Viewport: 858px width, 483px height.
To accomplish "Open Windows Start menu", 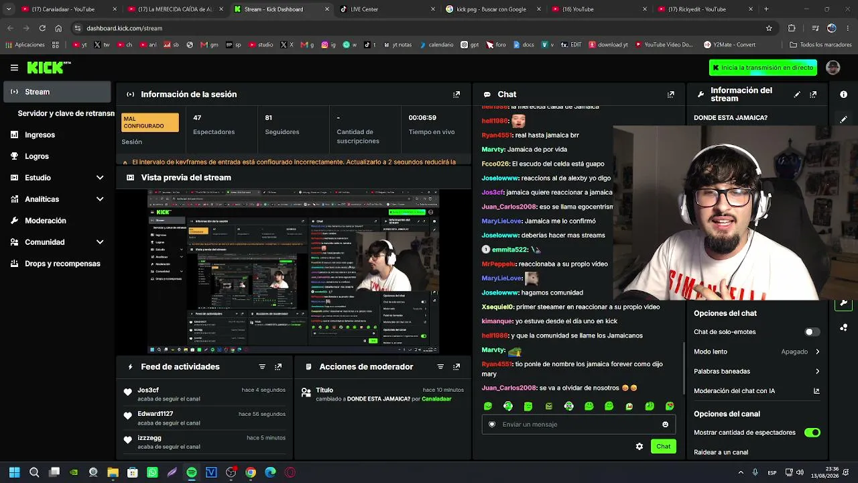I will click(x=14, y=472).
